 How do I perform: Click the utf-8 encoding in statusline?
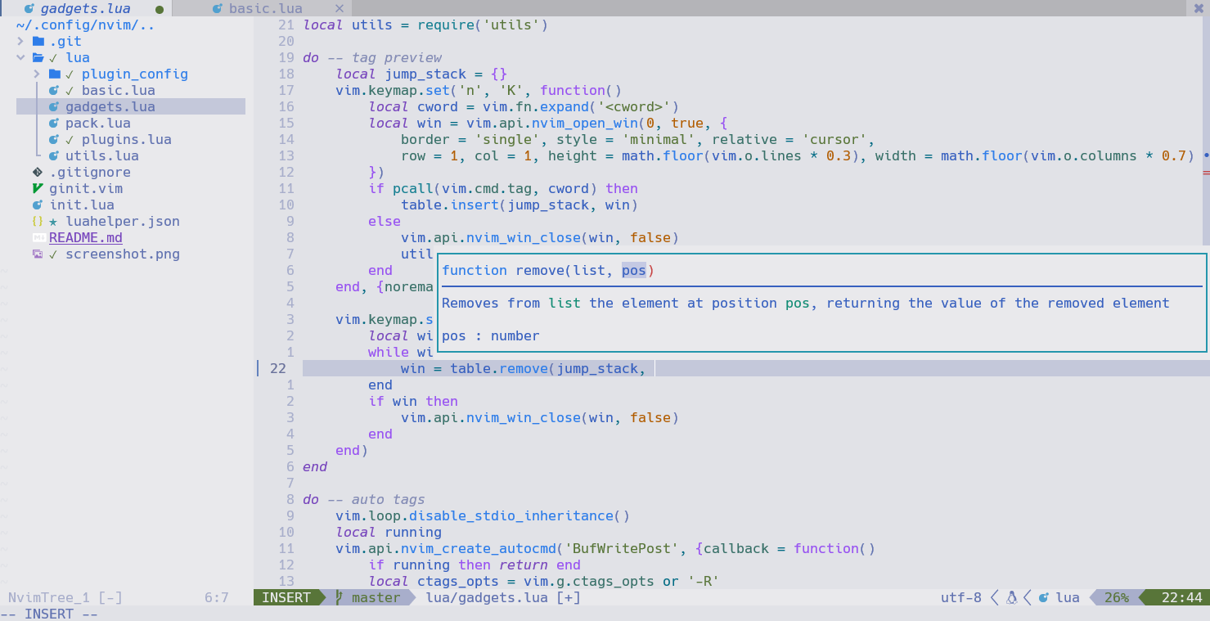point(961,597)
